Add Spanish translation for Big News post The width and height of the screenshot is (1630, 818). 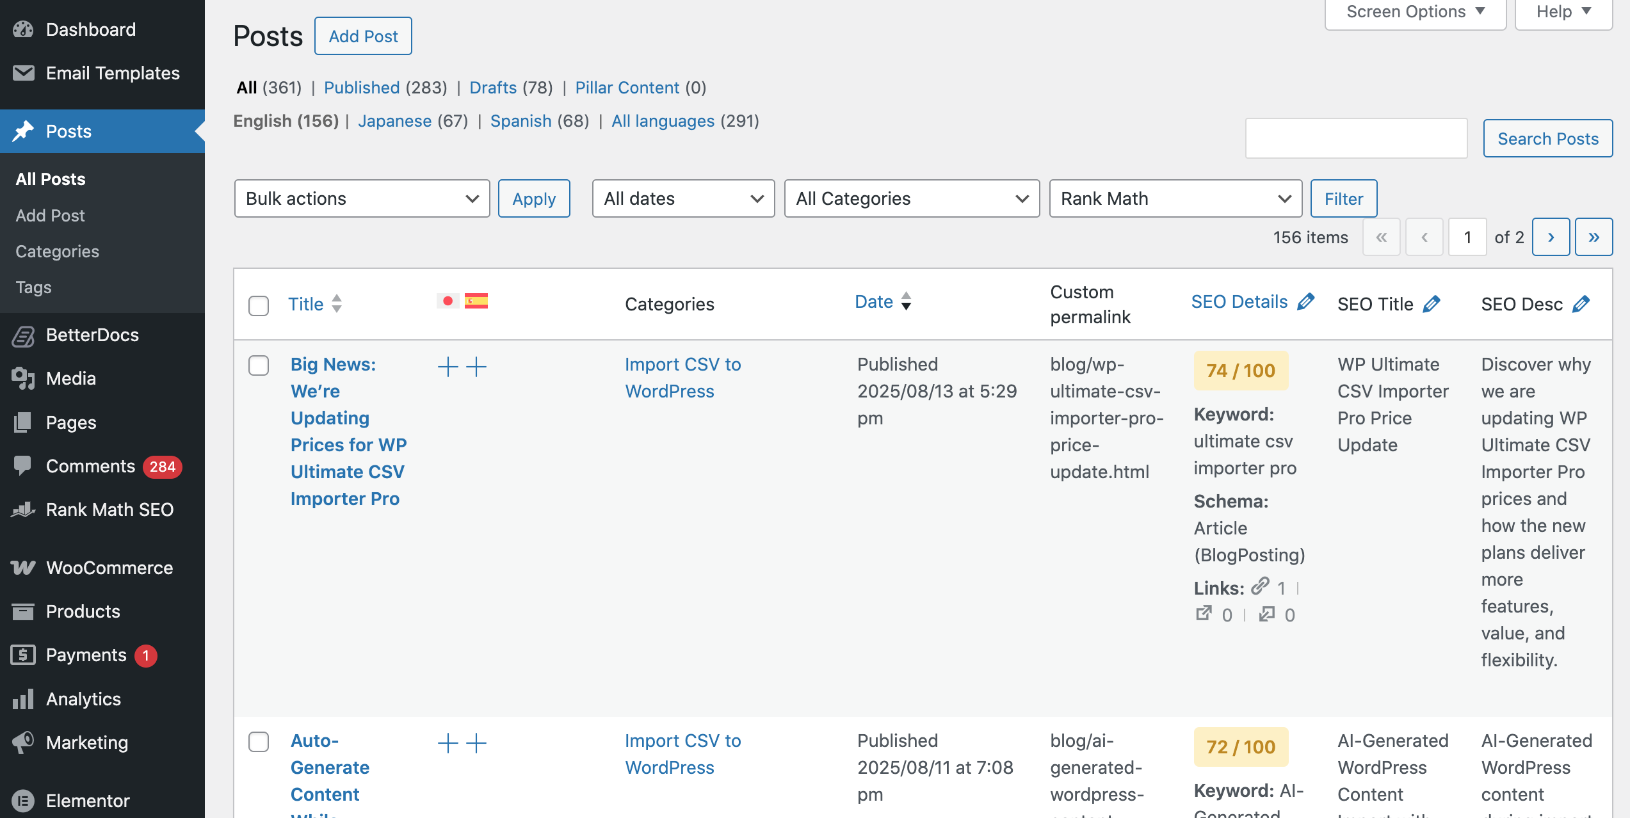(x=476, y=367)
